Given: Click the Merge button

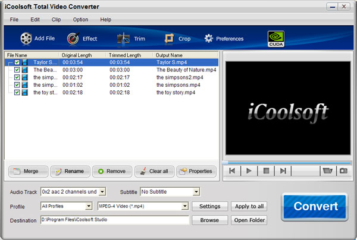Looking at the screenshot, I should (28, 171).
